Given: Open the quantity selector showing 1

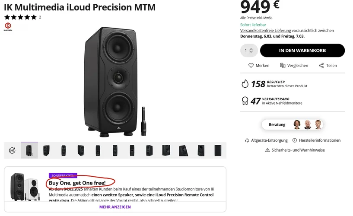Looking at the screenshot, I should click(249, 51).
